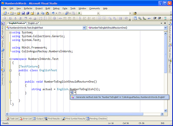Click the vertical scrollbar down arrow
The image size is (173, 126).
[x=165, y=111]
